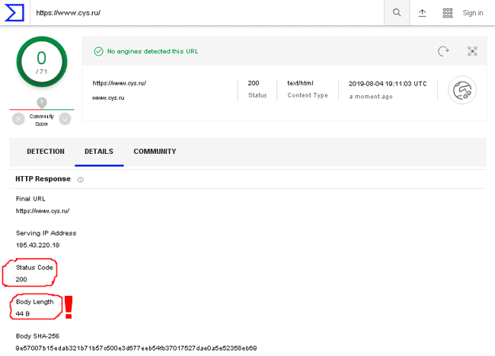Open the upload file icon

click(422, 13)
